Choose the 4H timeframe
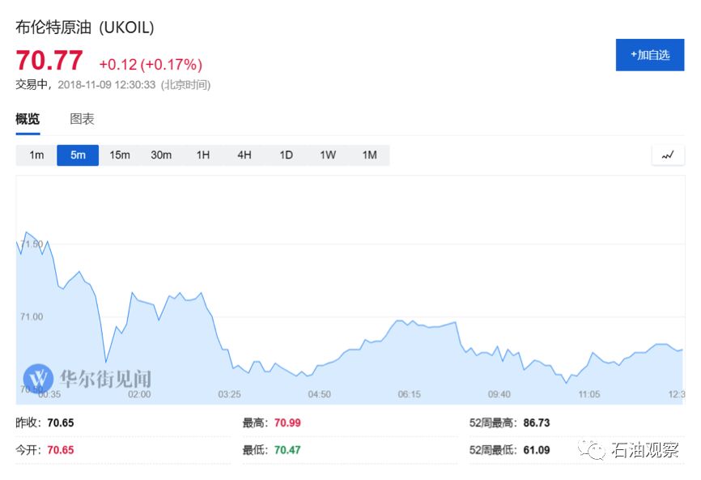The width and height of the screenshot is (701, 480). (x=244, y=155)
